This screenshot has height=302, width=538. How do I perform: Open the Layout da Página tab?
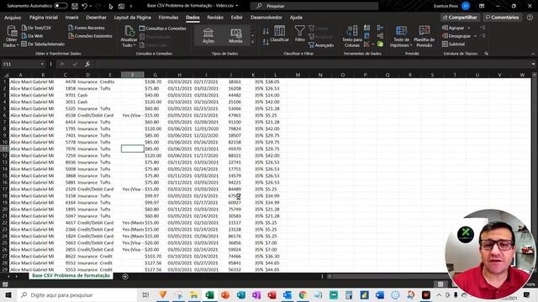(133, 18)
